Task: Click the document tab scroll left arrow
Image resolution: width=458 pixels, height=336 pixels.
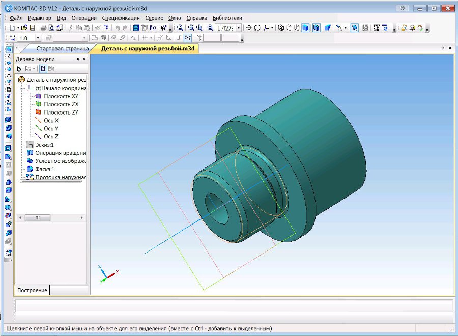Action: pyautogui.click(x=16, y=48)
